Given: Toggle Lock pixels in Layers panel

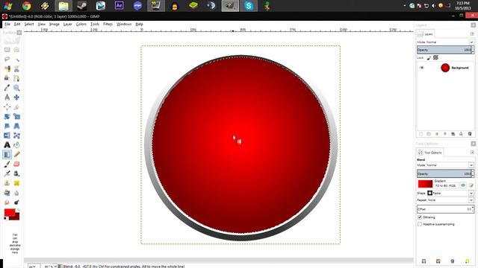Looking at the screenshot, I should 429,58.
